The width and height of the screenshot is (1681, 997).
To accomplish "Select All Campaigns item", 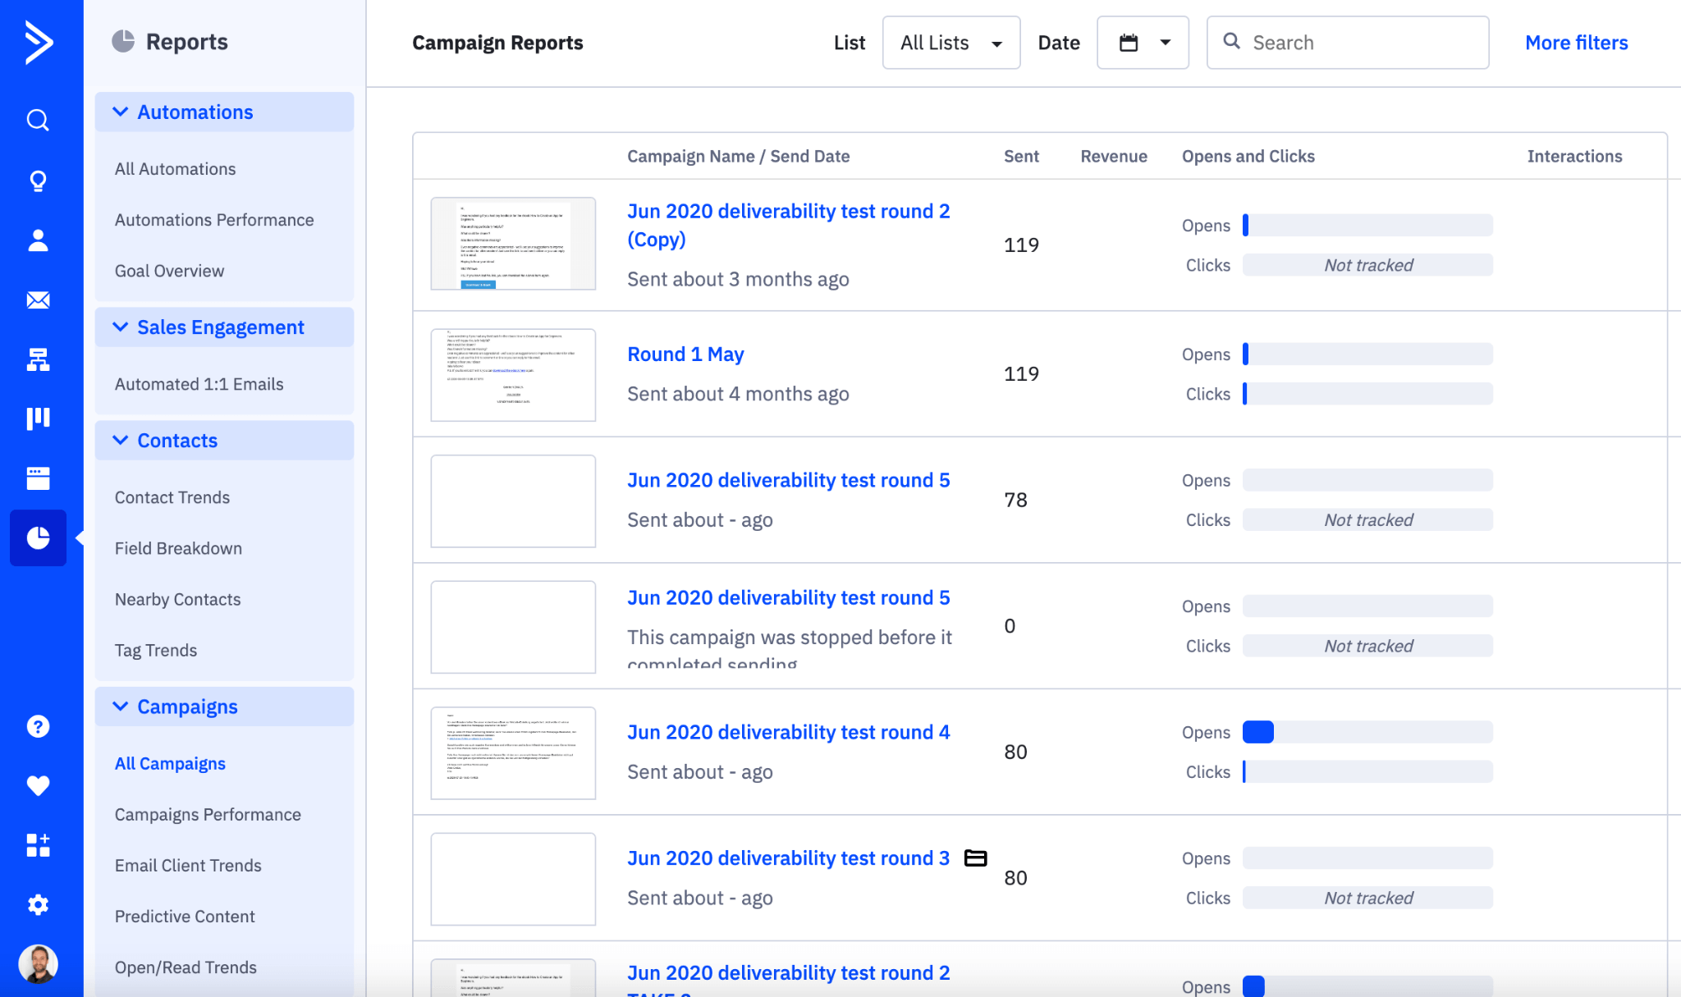I will [170, 763].
